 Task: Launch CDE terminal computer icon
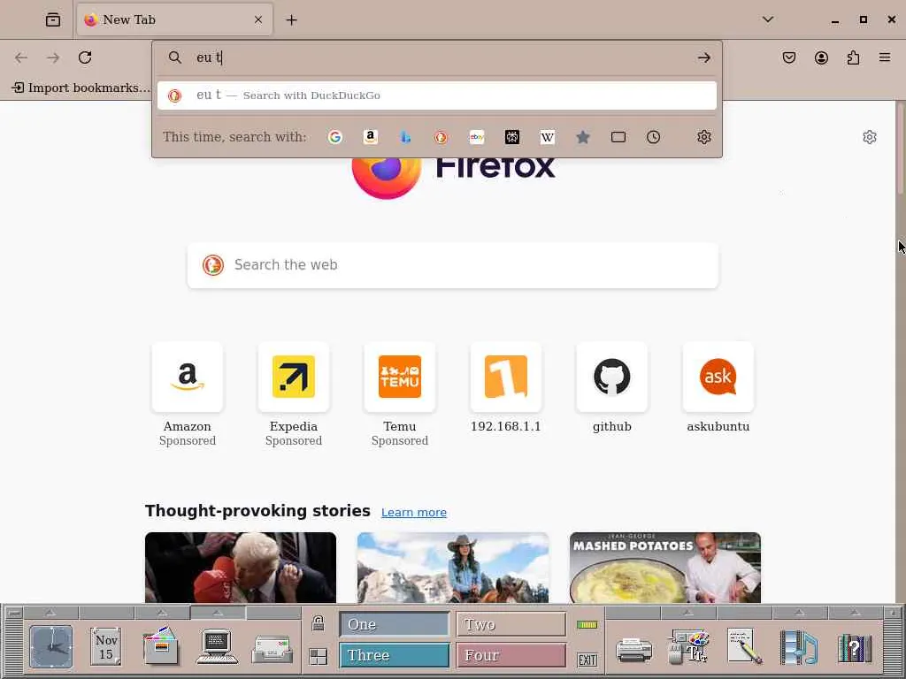(217, 646)
